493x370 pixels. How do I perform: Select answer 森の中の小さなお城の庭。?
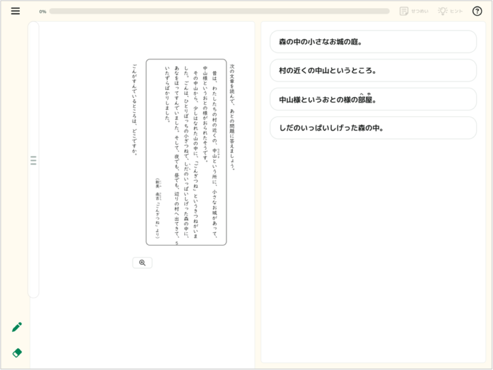pos(373,42)
